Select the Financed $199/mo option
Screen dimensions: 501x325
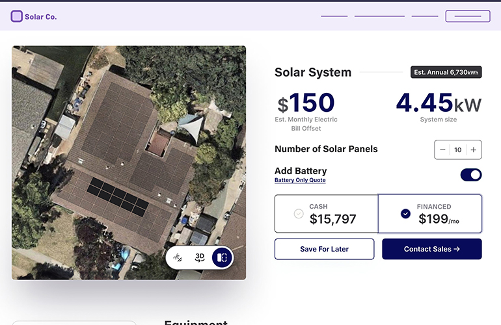(430, 214)
